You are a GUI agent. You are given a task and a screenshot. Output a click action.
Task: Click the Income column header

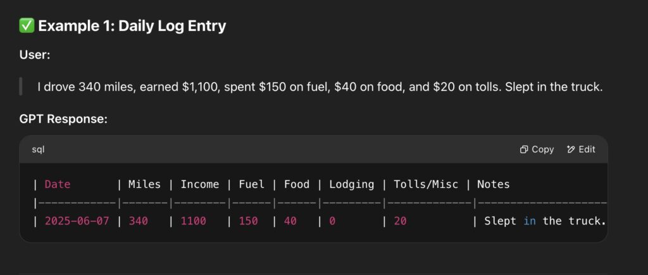pyautogui.click(x=199, y=184)
